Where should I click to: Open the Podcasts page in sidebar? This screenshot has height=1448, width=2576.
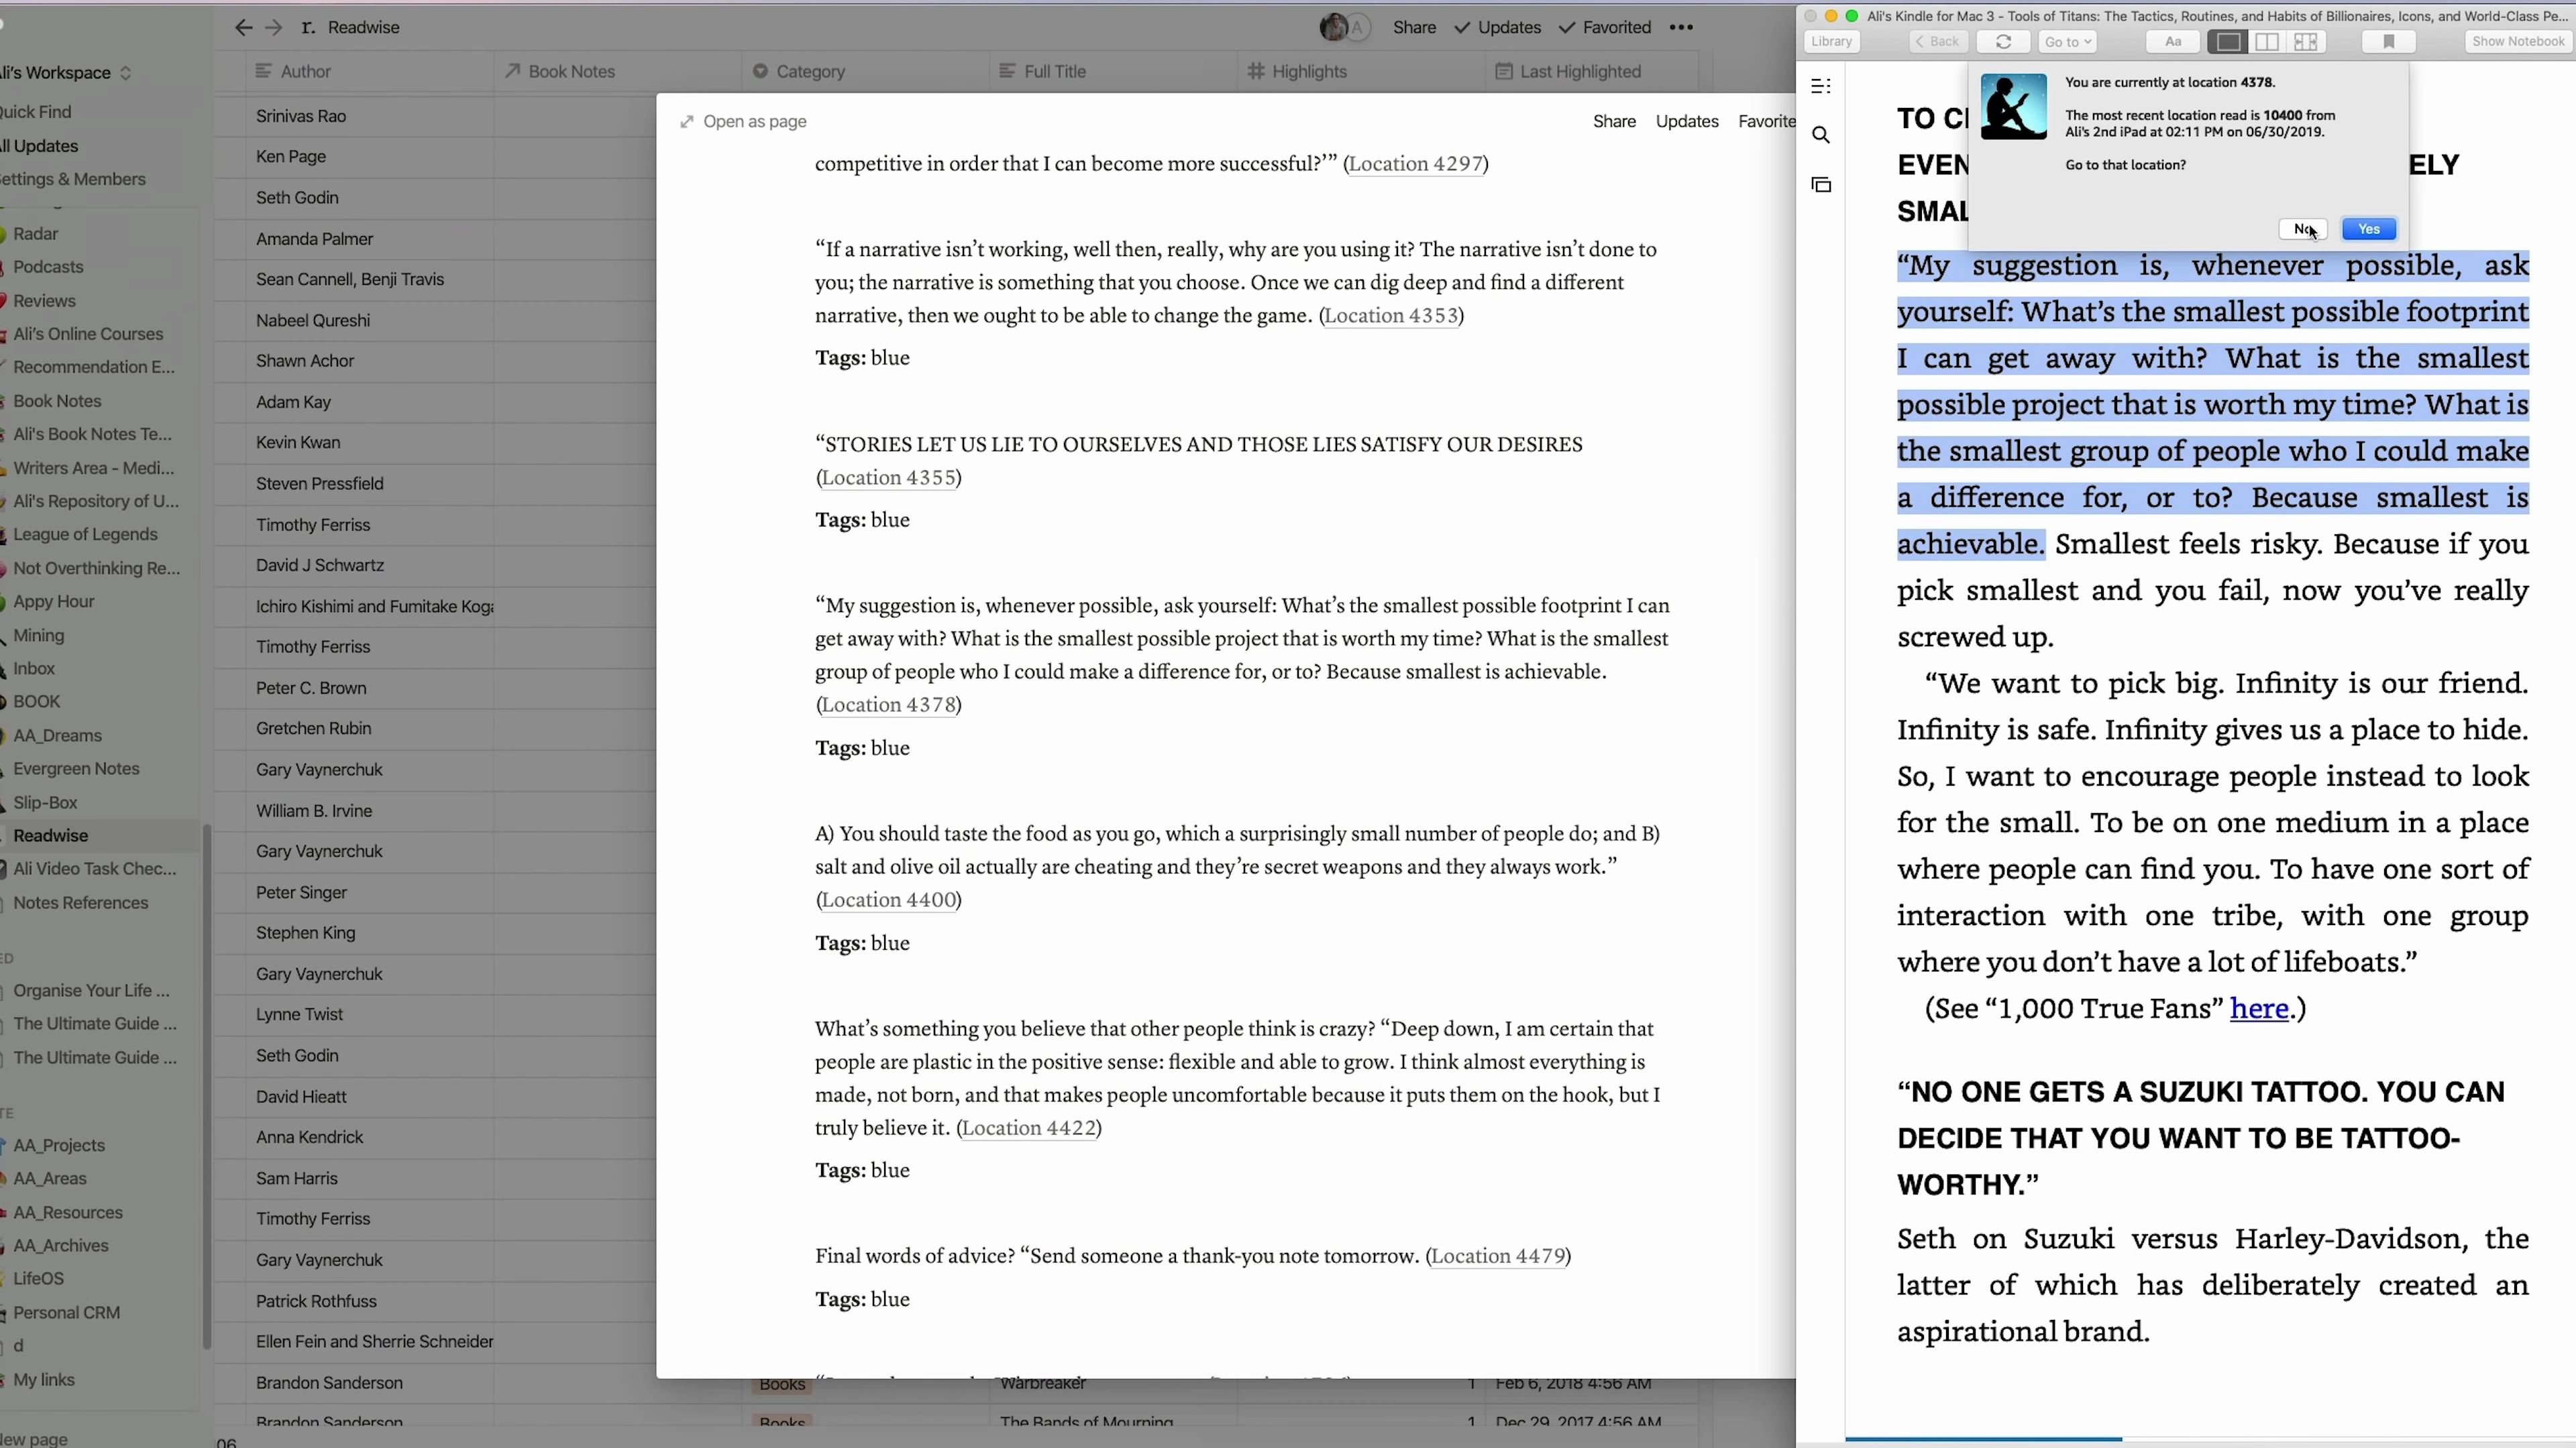click(48, 267)
